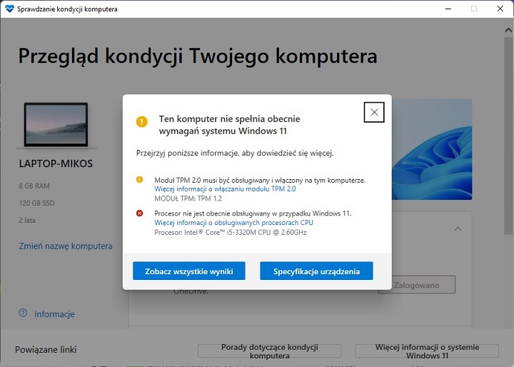Click the yellow TPM 2.0 warning icon
Viewport: 514px width, 367px height.
[x=140, y=180]
